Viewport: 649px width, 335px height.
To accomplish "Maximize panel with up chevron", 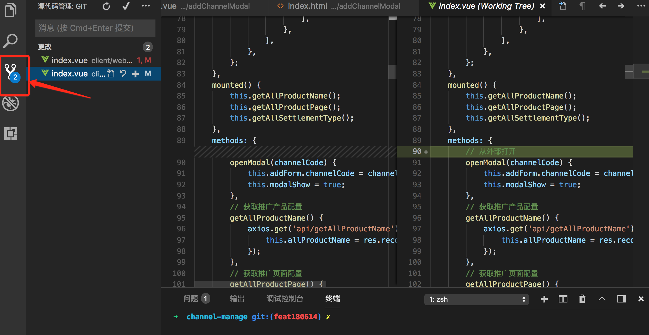I will point(602,299).
